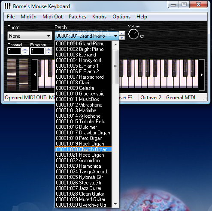Select 00001:008 Clavi. patch
212x211 pixels.
click(x=83, y=83)
